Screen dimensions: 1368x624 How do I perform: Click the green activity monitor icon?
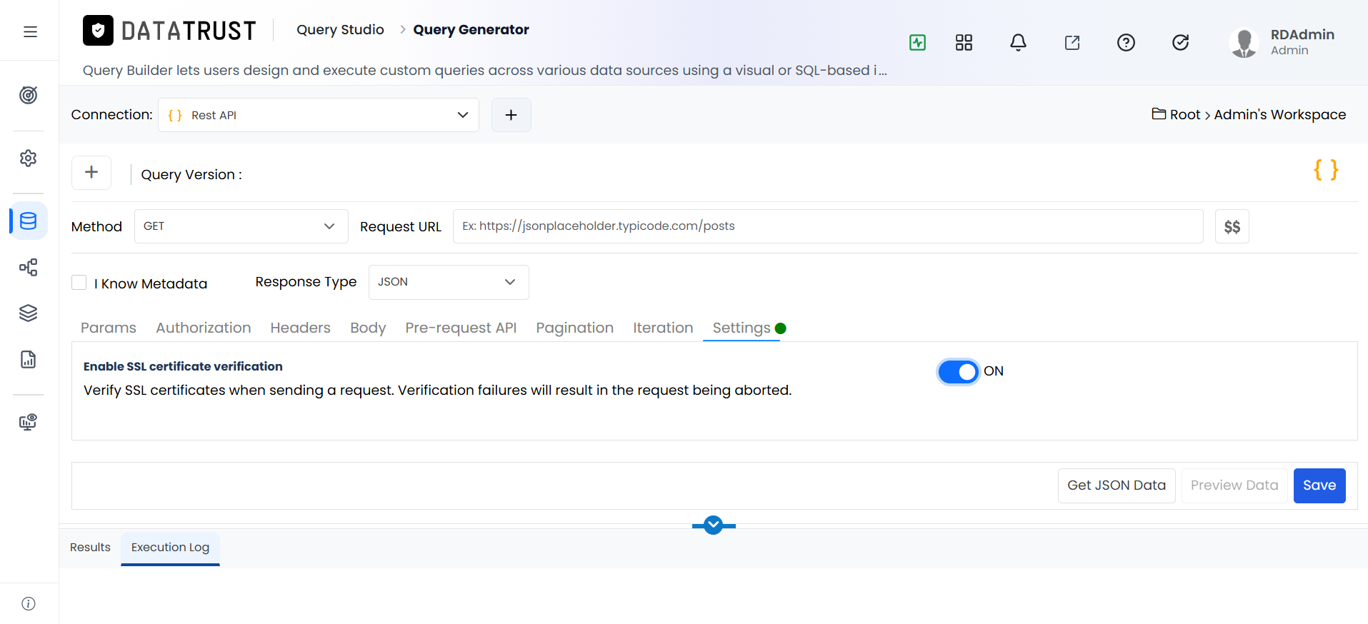coord(918,42)
